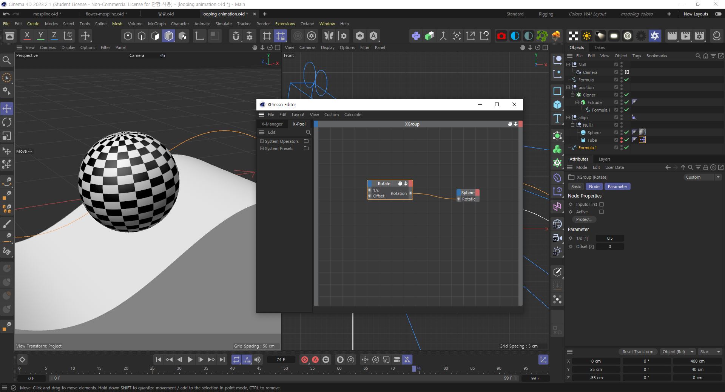Go to end of animation
725x392 pixels.
(222, 360)
